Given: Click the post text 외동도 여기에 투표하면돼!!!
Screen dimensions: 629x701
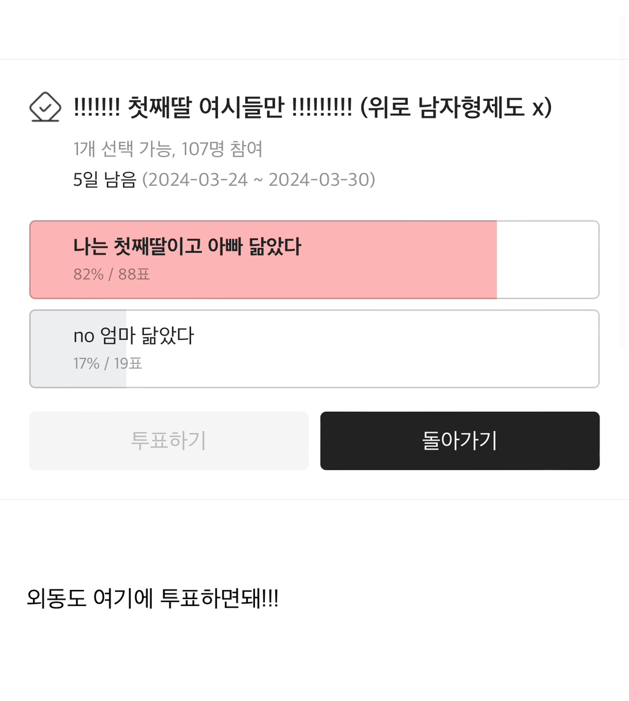Looking at the screenshot, I should pos(152,598).
